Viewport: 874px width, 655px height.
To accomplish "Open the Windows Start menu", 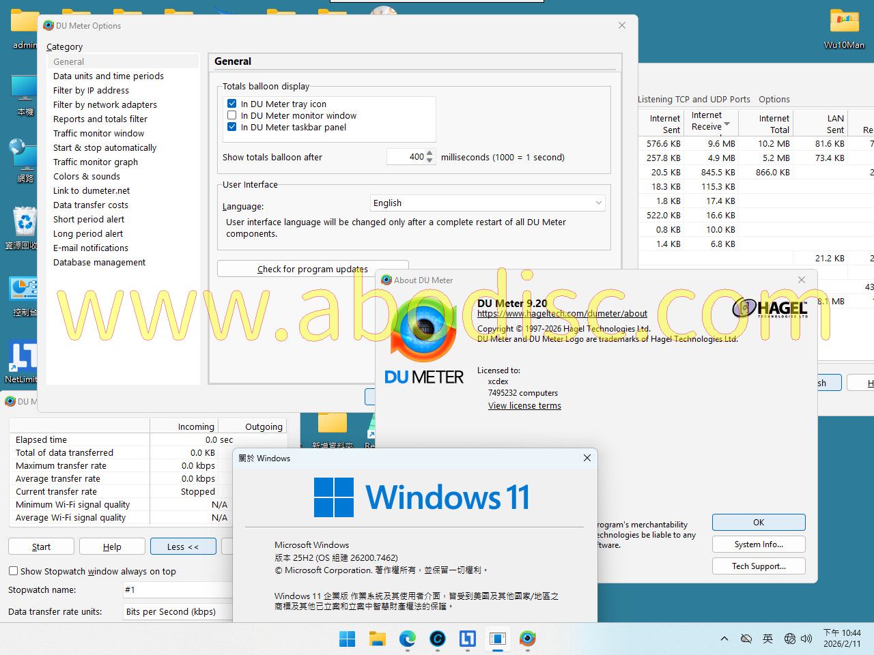I will (348, 639).
